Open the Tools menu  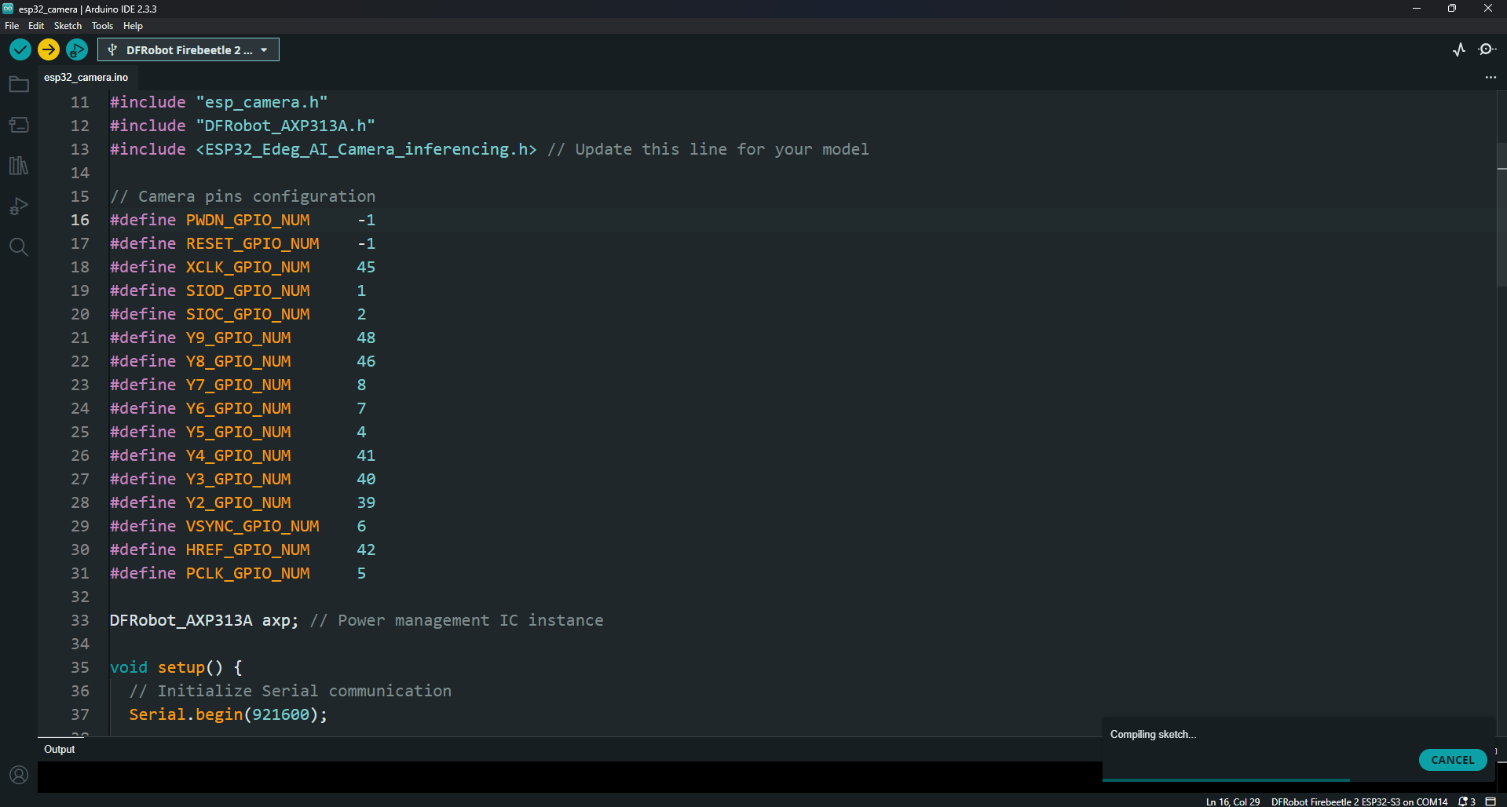(102, 26)
